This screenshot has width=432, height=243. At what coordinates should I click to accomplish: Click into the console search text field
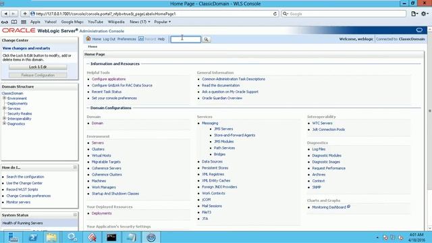(x=186, y=39)
